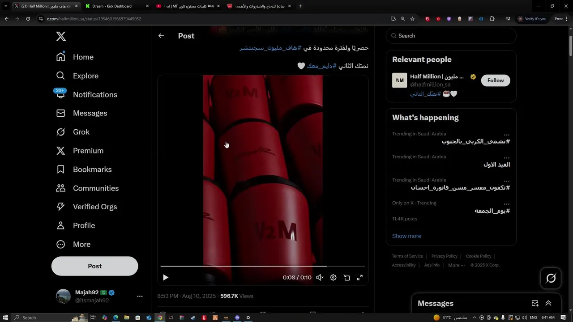Open Steam from the Windows taskbar
Screen dimensions: 573x322
click(193, 318)
